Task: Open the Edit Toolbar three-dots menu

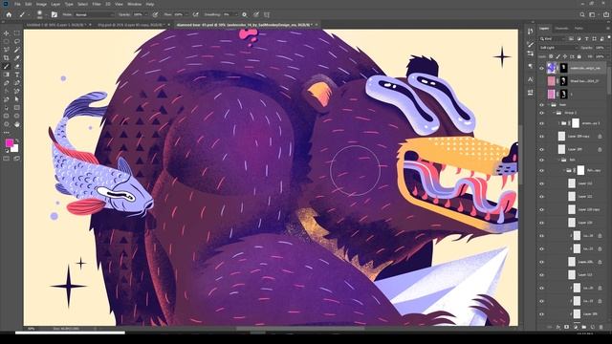Action: [x=7, y=133]
